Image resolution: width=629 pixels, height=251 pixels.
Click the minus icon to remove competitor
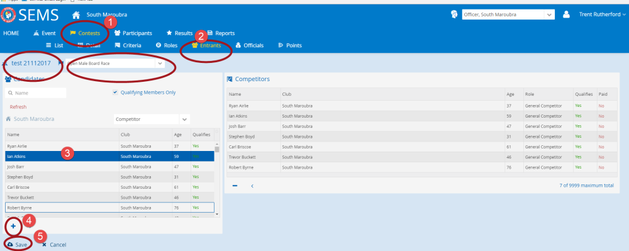pos(235,186)
